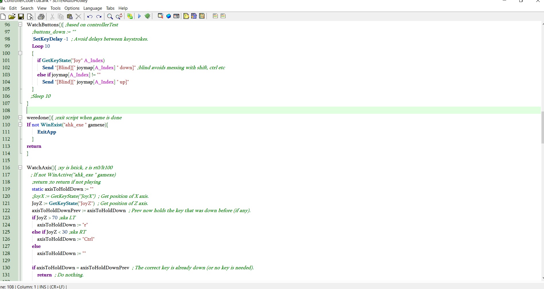The width and height of the screenshot is (544, 289).
Task: Open the Search menu
Action: (x=27, y=8)
